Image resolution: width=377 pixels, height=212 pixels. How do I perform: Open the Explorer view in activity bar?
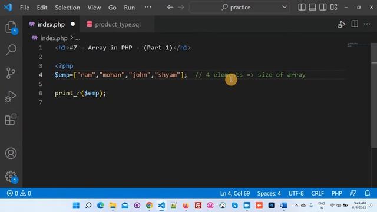pyautogui.click(x=11, y=28)
